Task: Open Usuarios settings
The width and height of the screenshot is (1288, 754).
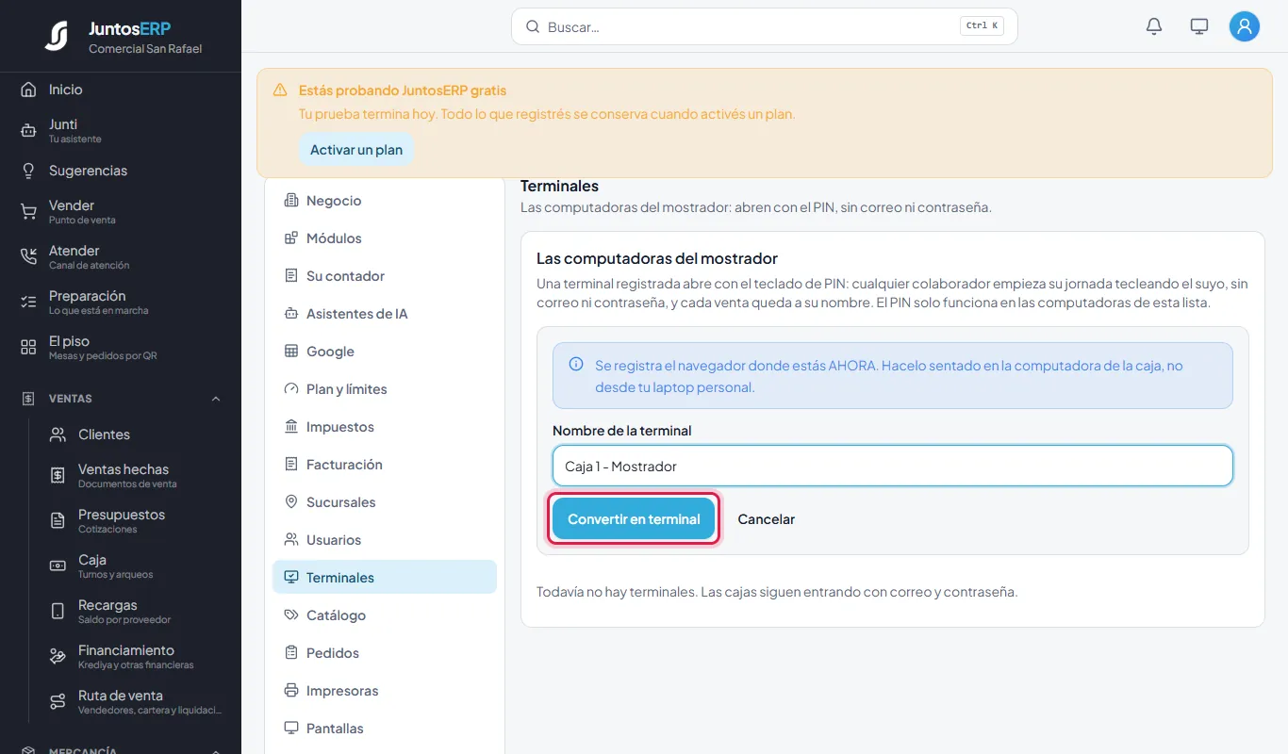Action: (x=385, y=540)
